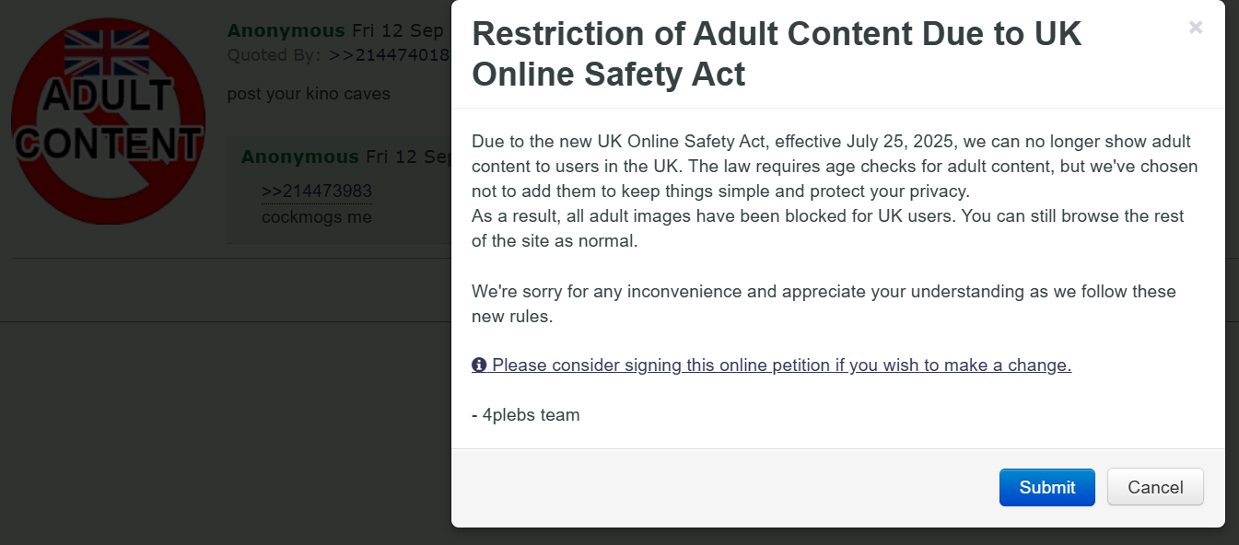Click the dimmed backdrop below the posts
The width and height of the screenshot is (1239, 545).
click(x=226, y=433)
